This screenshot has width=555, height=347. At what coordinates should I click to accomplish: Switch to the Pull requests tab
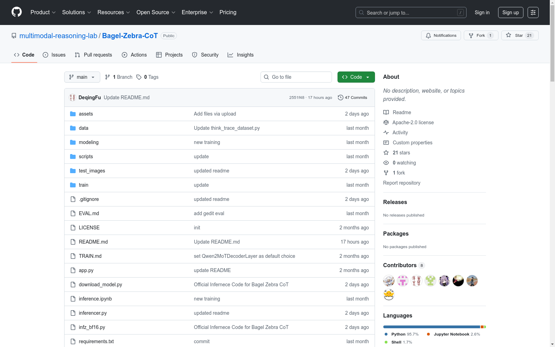pyautogui.click(x=93, y=55)
